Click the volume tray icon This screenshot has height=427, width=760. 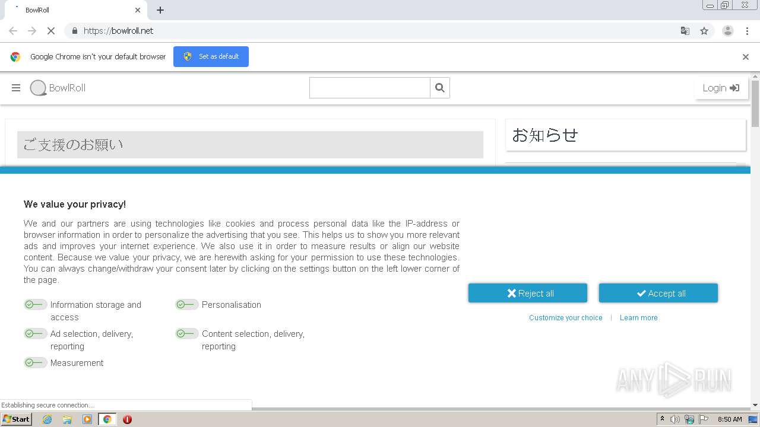pyautogui.click(x=675, y=419)
